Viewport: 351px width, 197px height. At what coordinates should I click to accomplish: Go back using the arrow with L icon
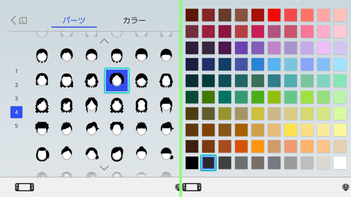click(x=19, y=20)
